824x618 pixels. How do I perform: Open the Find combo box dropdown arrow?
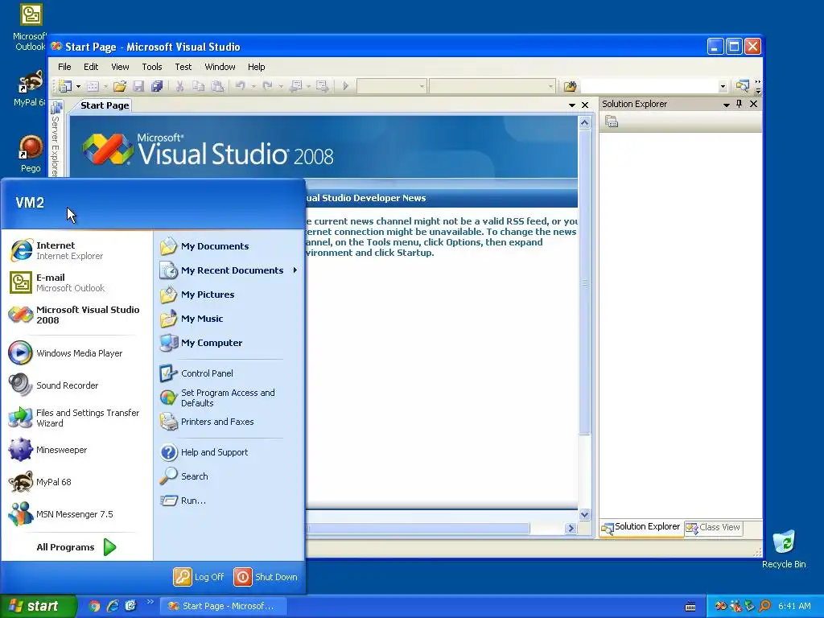[x=723, y=86]
